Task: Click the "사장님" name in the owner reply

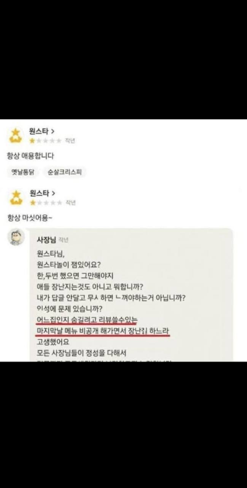Action: coord(46,240)
